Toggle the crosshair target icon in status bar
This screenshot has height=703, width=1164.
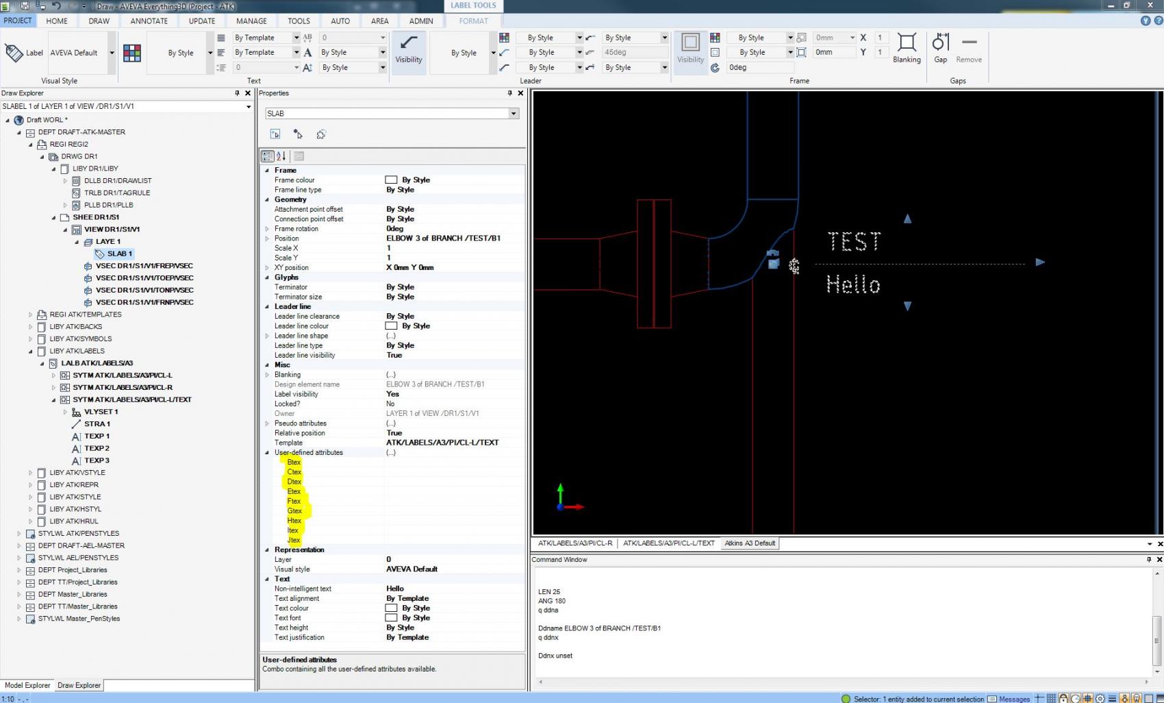tap(1088, 698)
